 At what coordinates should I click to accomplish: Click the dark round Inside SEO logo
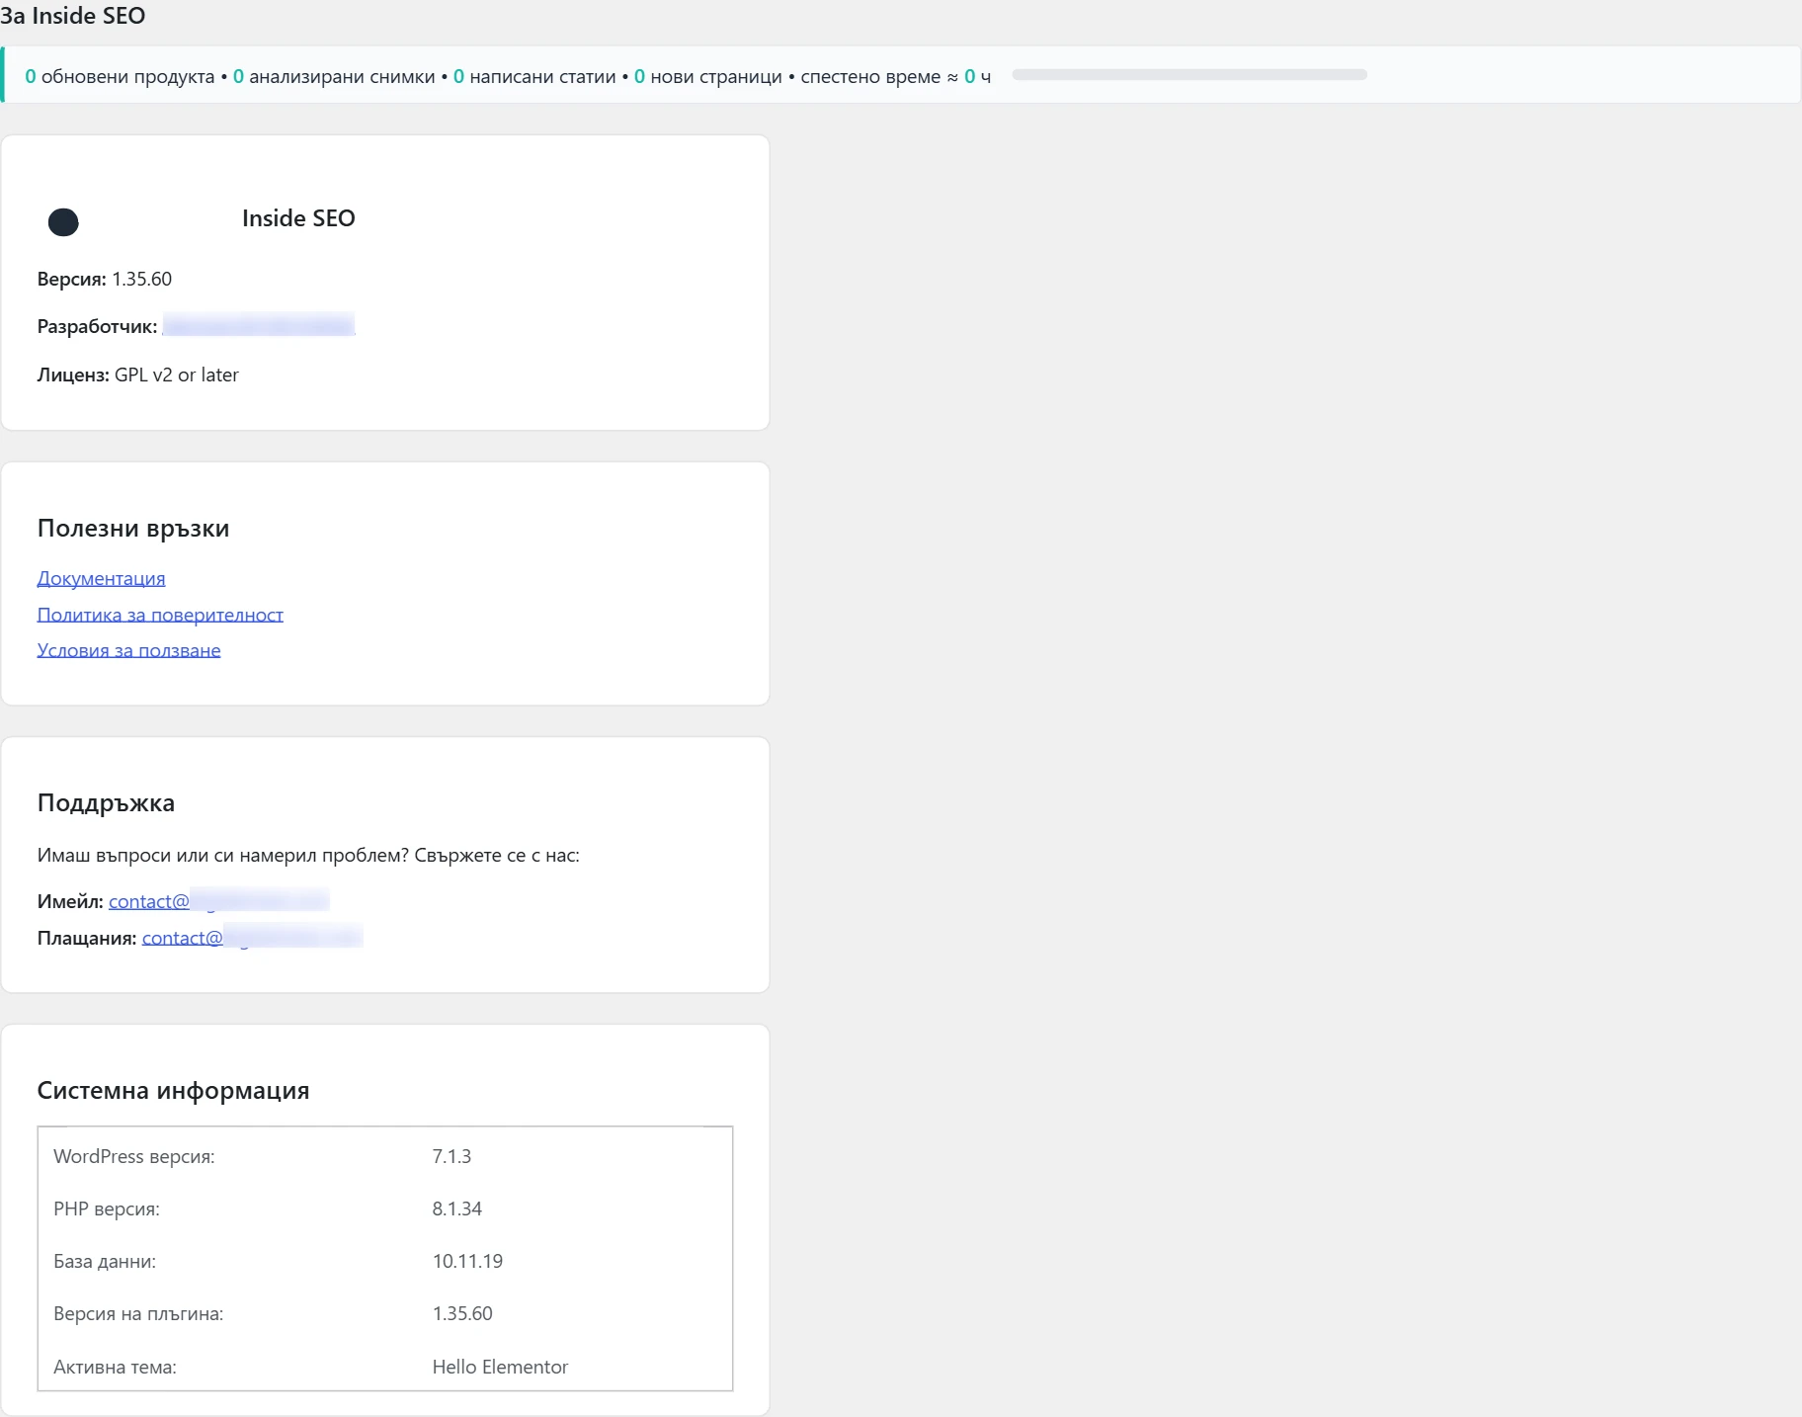tap(63, 222)
